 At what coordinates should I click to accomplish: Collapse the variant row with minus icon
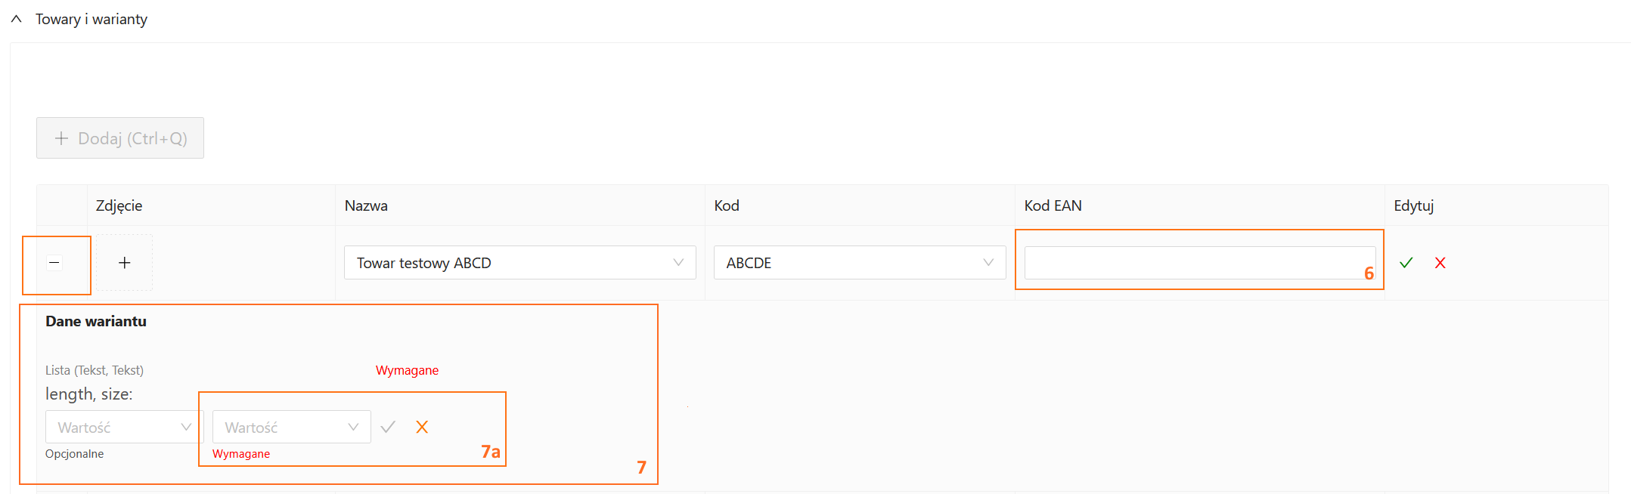pyautogui.click(x=54, y=263)
